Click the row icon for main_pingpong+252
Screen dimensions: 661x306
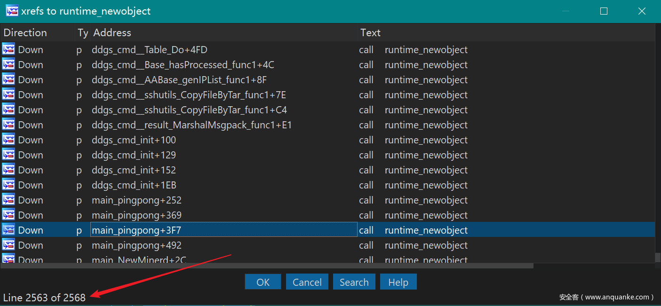pos(8,200)
